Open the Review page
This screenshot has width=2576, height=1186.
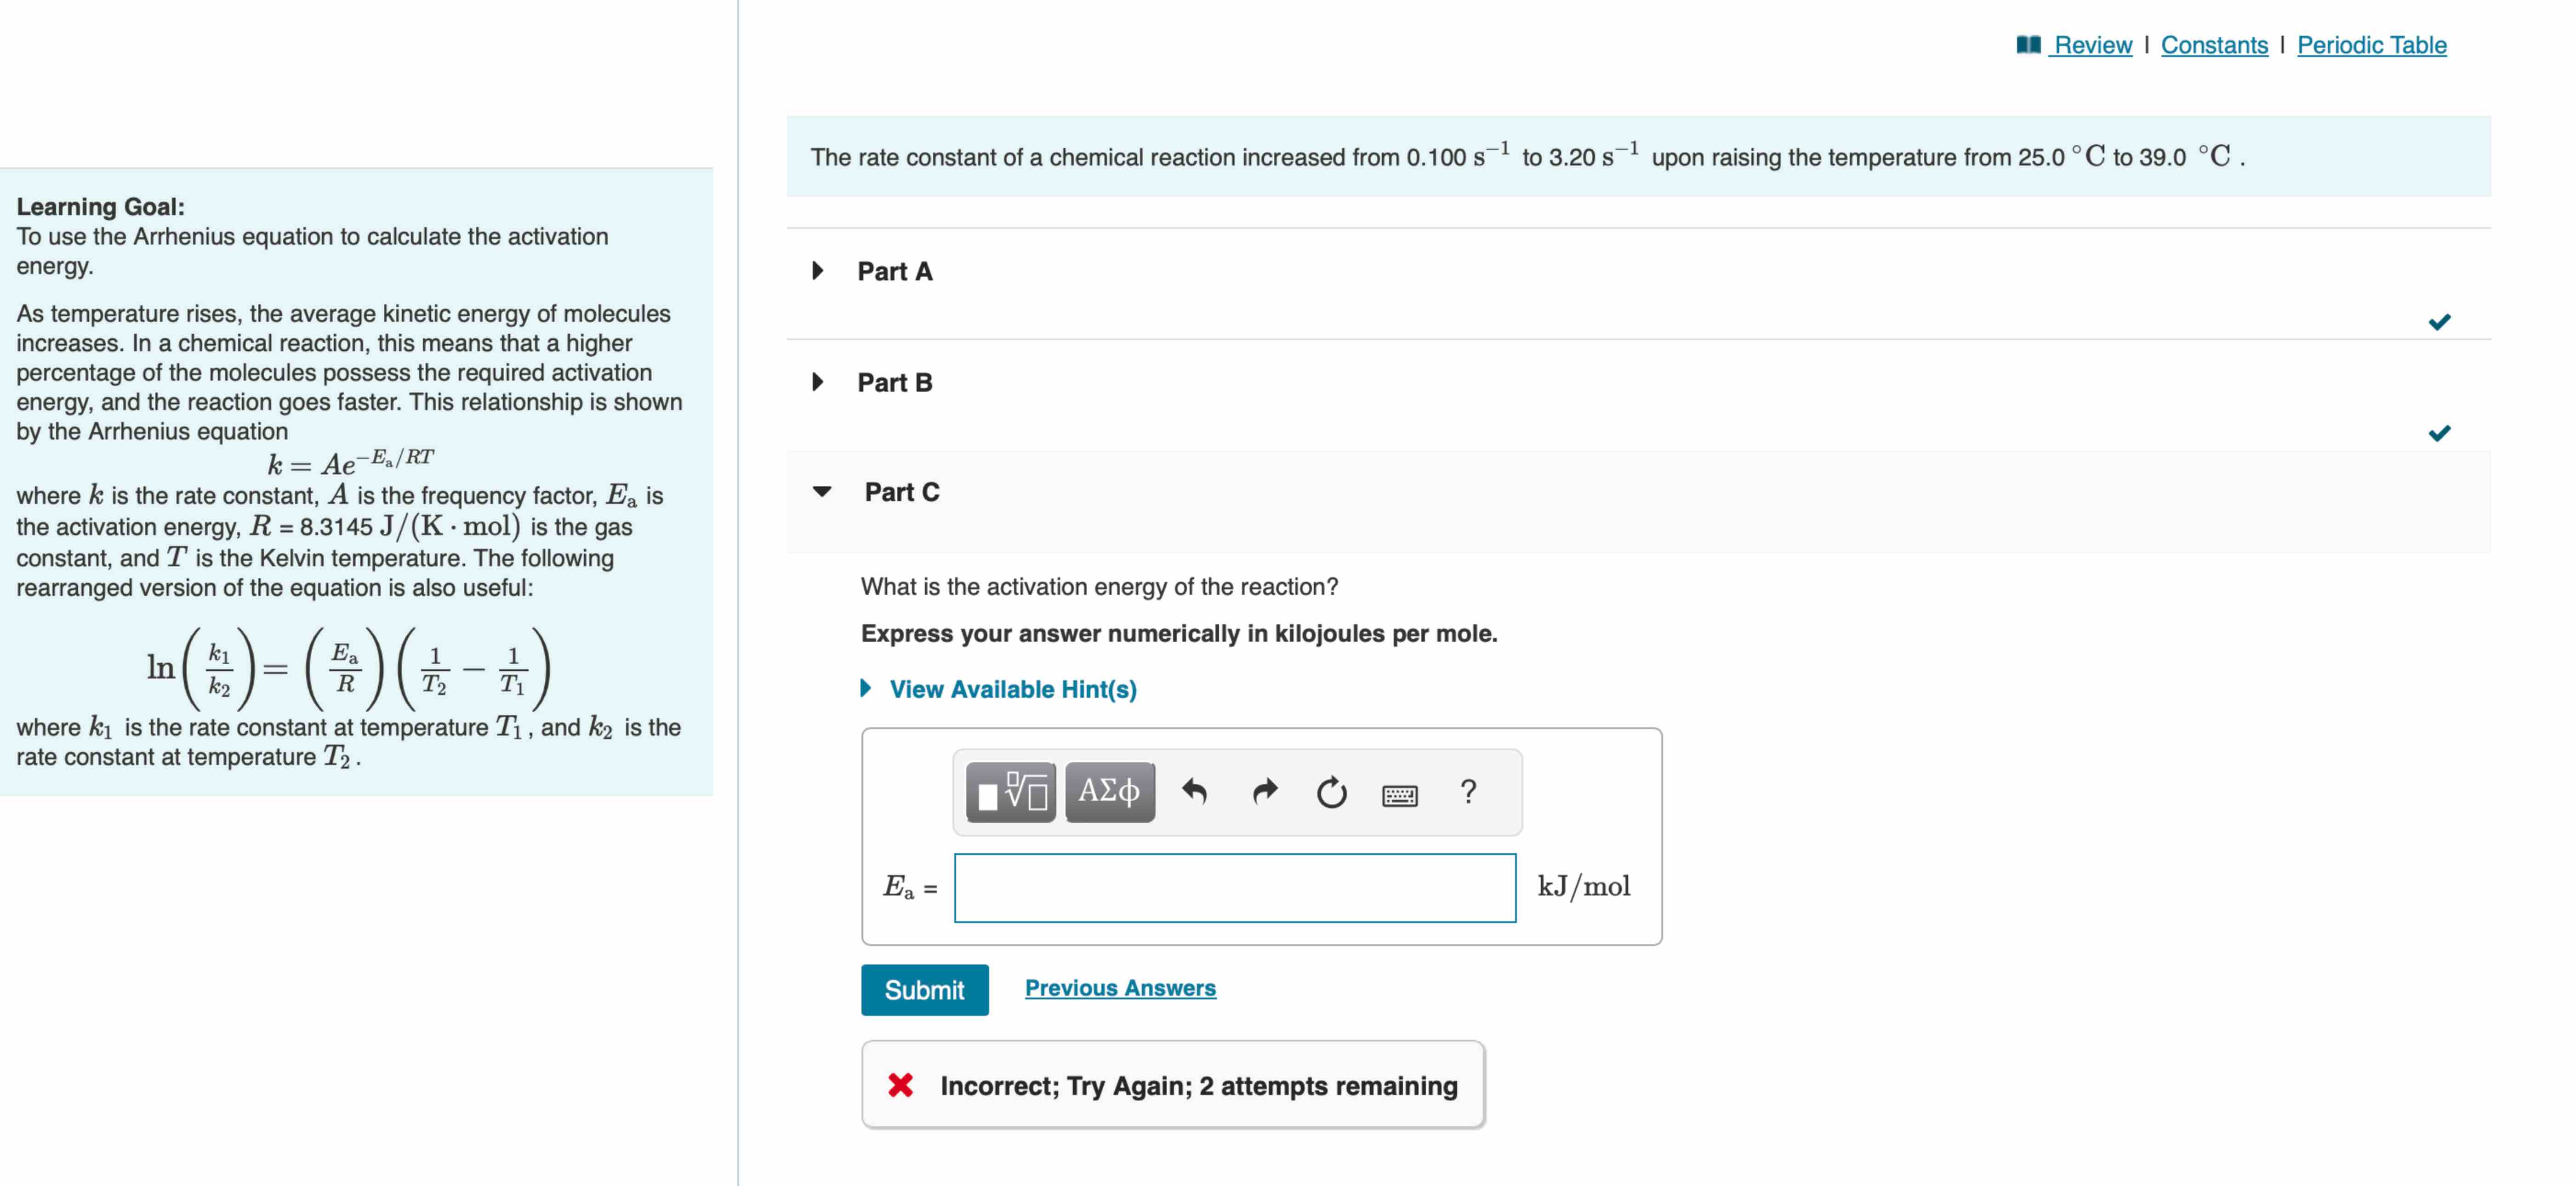2092,44
